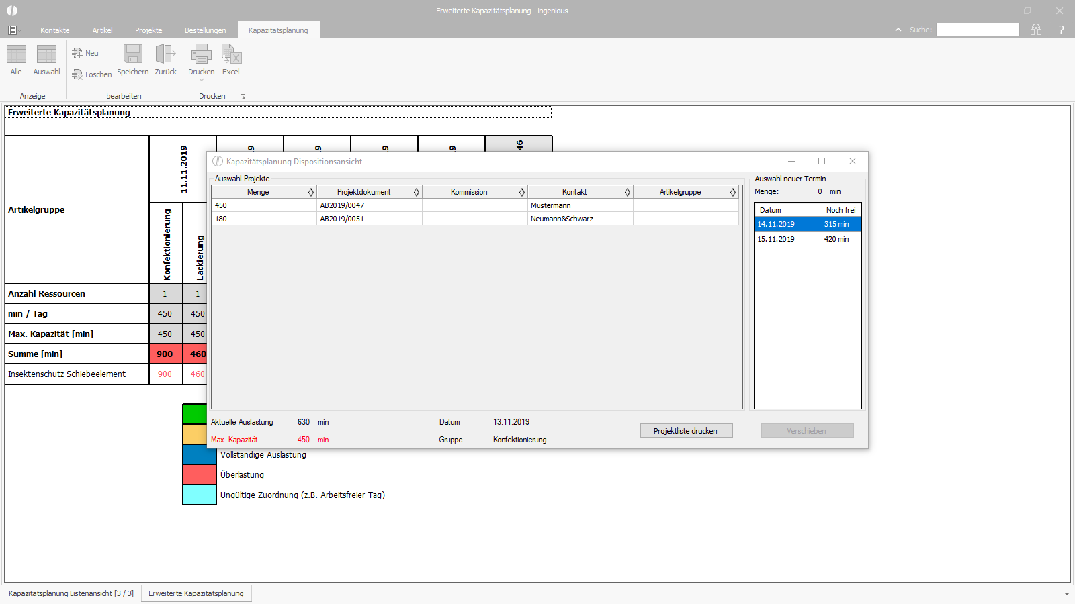Switch to Kapazitätsplanung Listenansicht tab
Screen dimensions: 1075x604
coord(71,593)
